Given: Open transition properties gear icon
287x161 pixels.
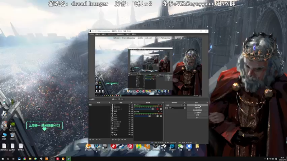Looking at the screenshot, I should pyautogui.click(x=184, y=105).
